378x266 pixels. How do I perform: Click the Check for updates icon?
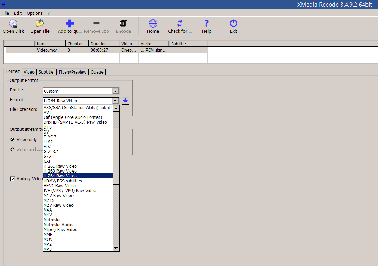180,23
